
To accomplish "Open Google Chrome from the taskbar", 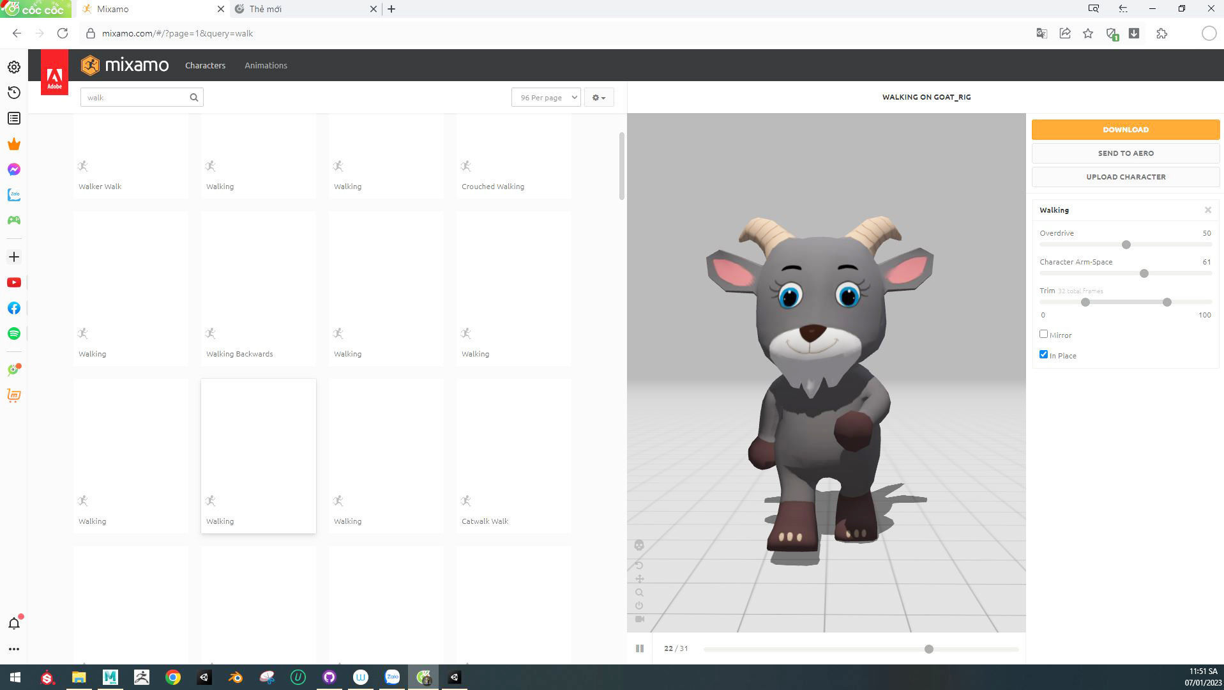I will (173, 677).
